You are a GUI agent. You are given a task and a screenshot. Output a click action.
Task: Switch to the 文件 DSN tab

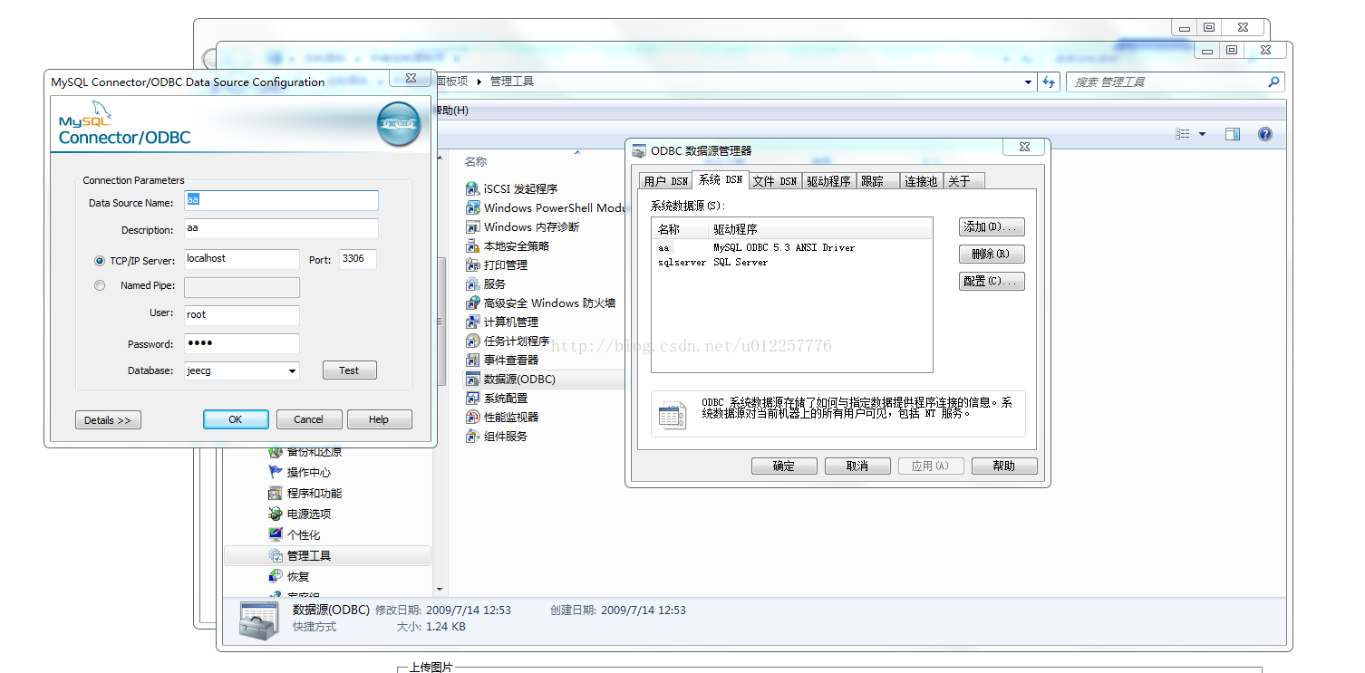(775, 181)
